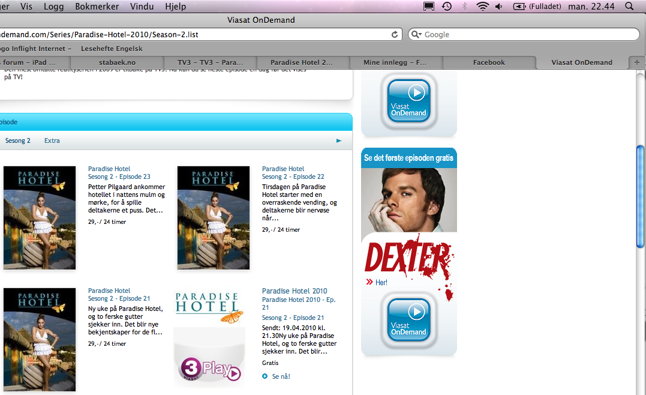Open Sesong 2 - Episode 21 link under poster row
This screenshot has height=395, width=646.
(119, 298)
